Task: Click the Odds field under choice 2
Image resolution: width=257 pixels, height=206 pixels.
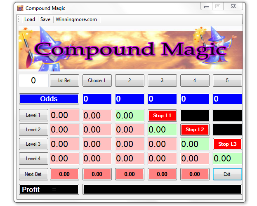Action: (x=130, y=99)
